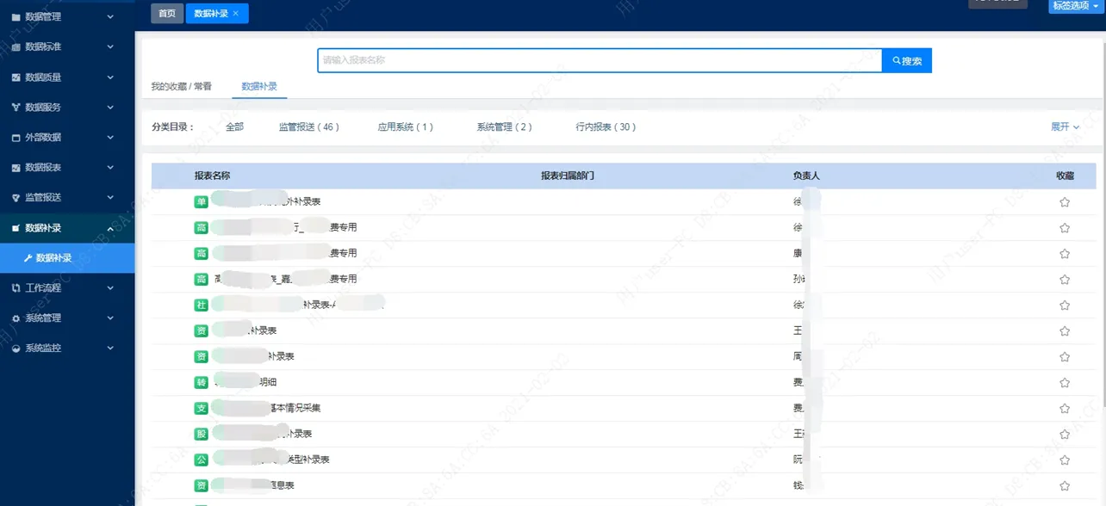The image size is (1106, 506).
Task: Click the report name search input field
Action: 599,60
